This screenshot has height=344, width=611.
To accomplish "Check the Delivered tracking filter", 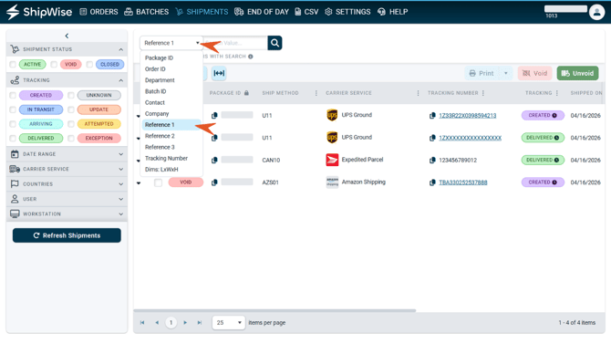I will point(13,138).
